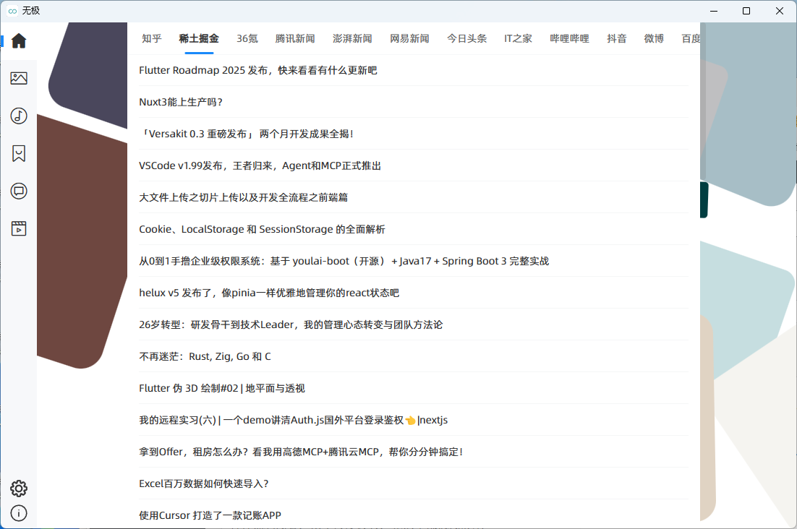
Task: Open 不再迷茫:Rust, Zig, Go 和 C
Action: click(205, 356)
